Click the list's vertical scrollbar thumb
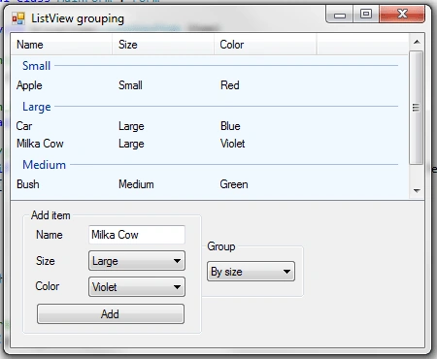Viewport: 437px width, 359px height. tap(416, 108)
